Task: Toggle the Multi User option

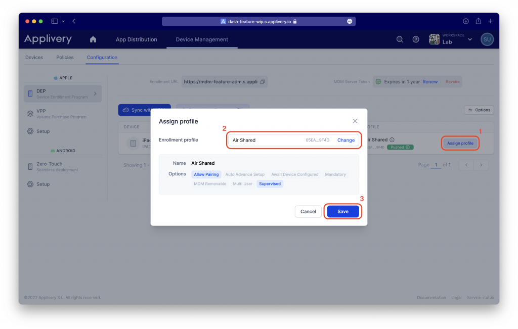Action: point(242,184)
